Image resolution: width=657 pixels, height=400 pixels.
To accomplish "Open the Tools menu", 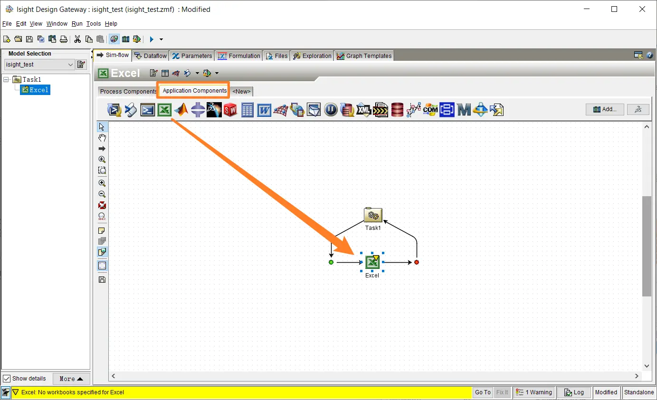I will tap(94, 24).
